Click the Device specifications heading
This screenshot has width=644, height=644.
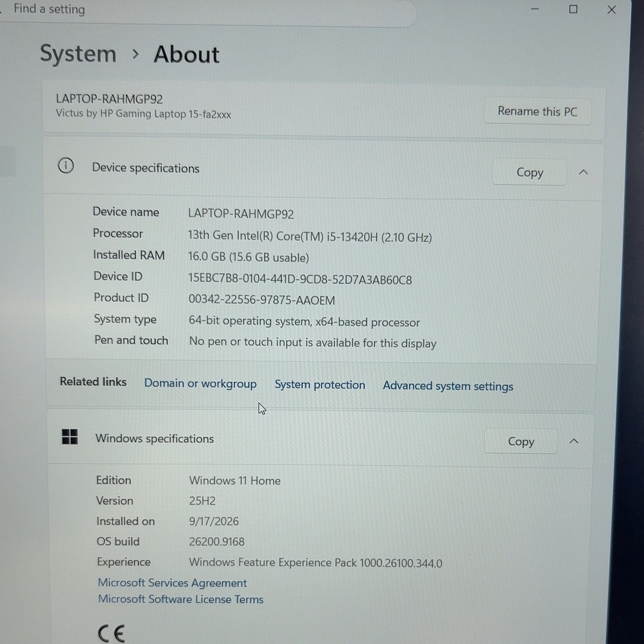click(145, 168)
